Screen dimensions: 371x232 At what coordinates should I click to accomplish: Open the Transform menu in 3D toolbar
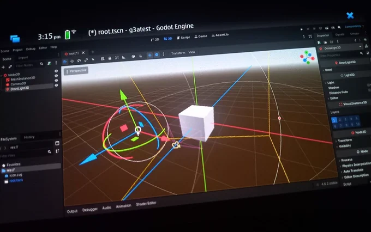click(178, 53)
